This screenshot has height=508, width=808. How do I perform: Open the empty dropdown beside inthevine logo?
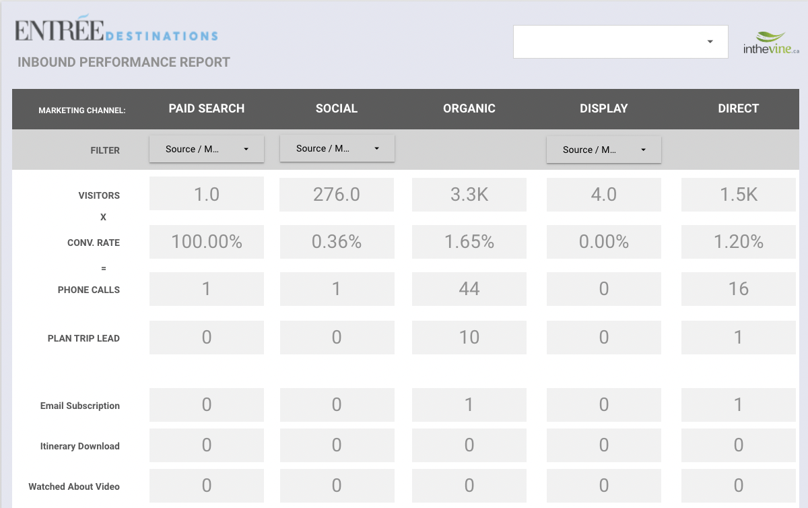tap(621, 42)
